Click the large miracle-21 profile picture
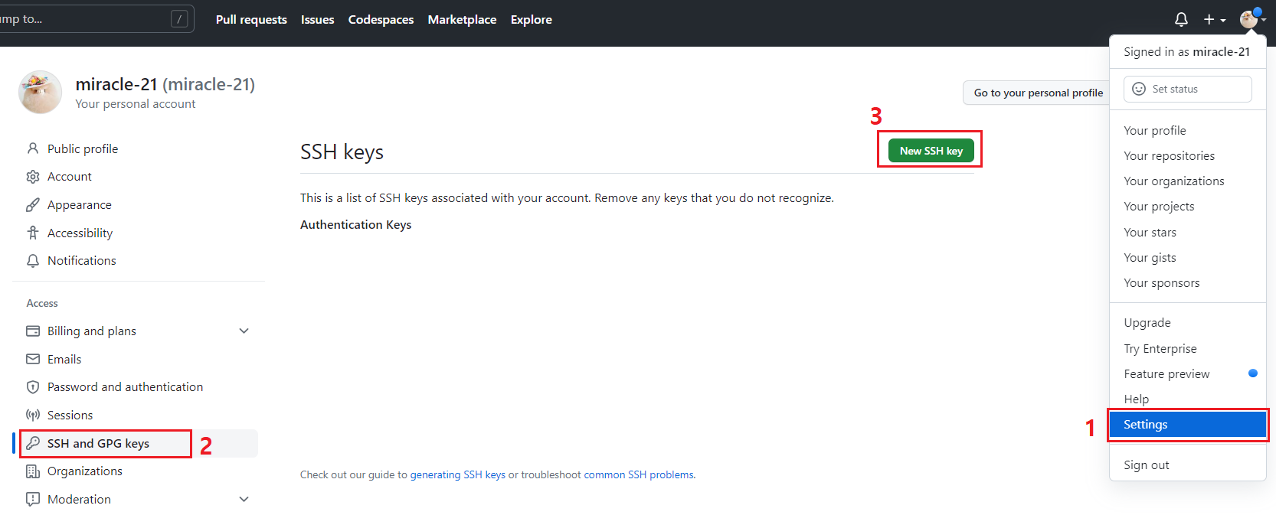 click(40, 93)
